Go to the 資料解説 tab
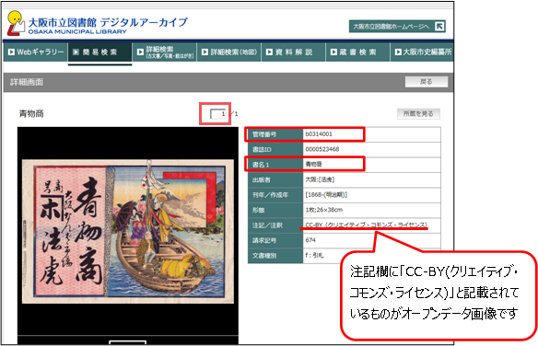 (293, 52)
